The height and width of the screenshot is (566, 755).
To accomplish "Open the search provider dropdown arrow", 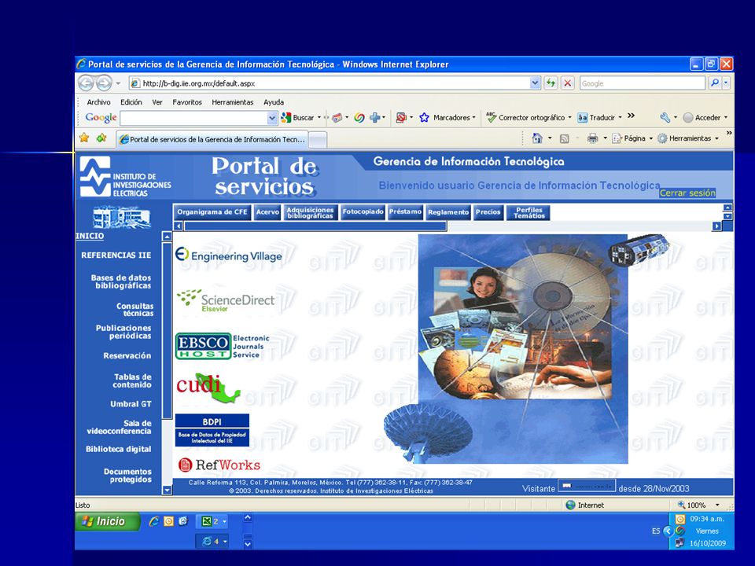I will point(726,83).
